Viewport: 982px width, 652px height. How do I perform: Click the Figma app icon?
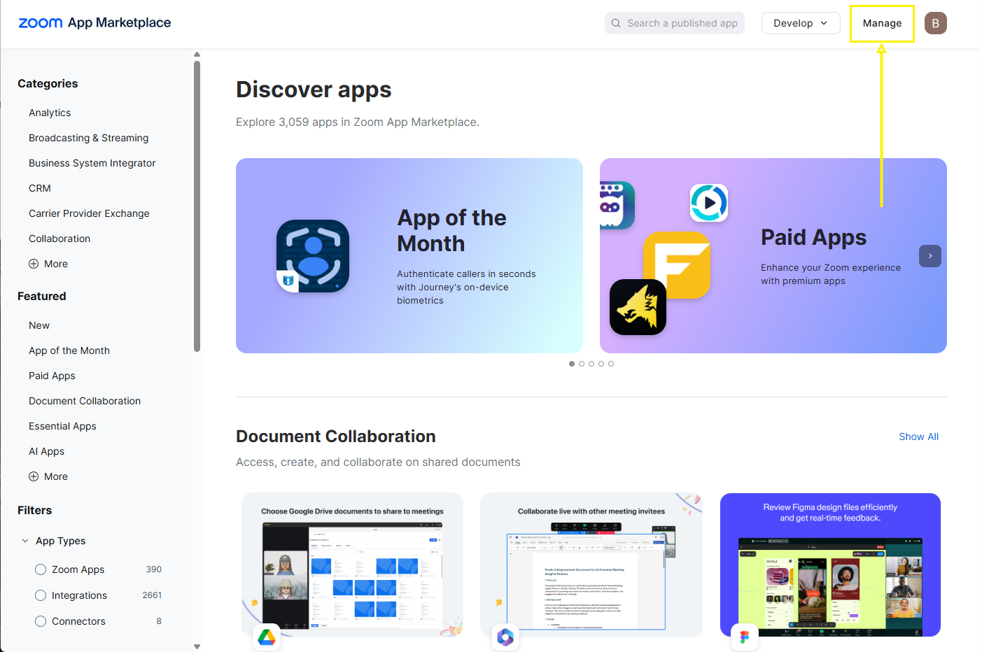(x=744, y=637)
